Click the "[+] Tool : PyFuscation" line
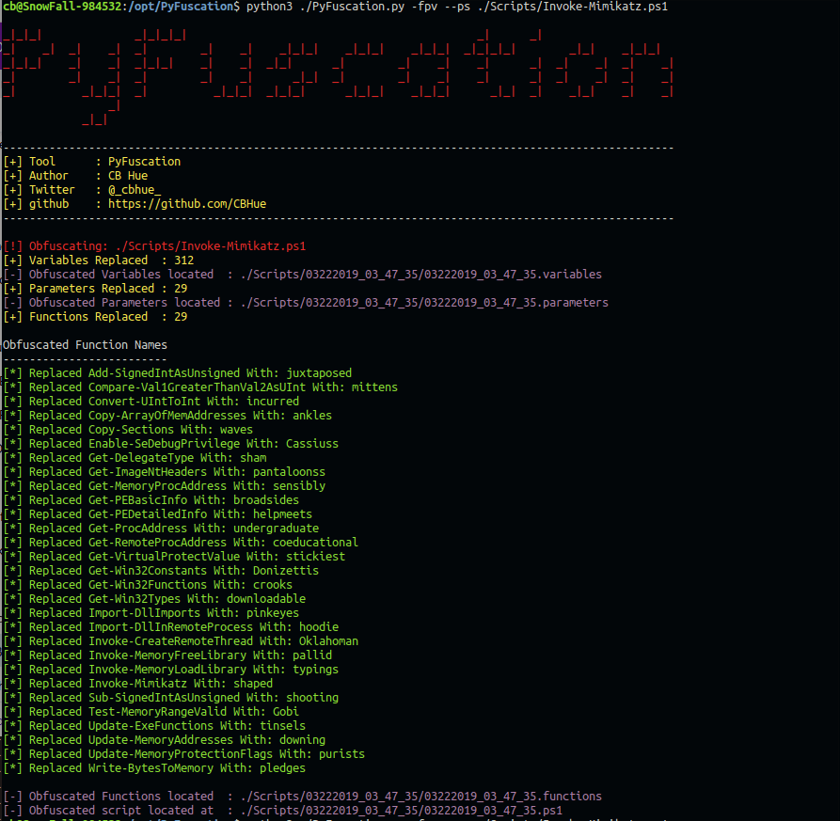The image size is (840, 821). (x=92, y=162)
